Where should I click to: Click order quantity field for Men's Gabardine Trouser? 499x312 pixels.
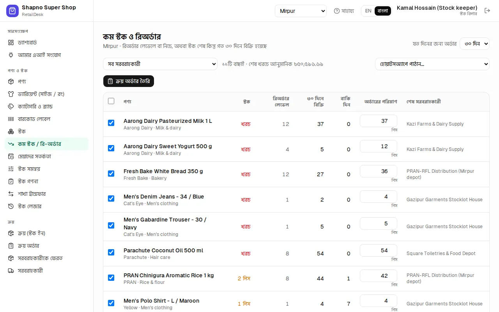point(379,223)
